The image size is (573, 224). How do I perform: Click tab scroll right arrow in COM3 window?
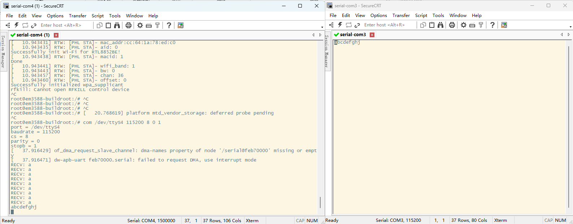coord(569,35)
